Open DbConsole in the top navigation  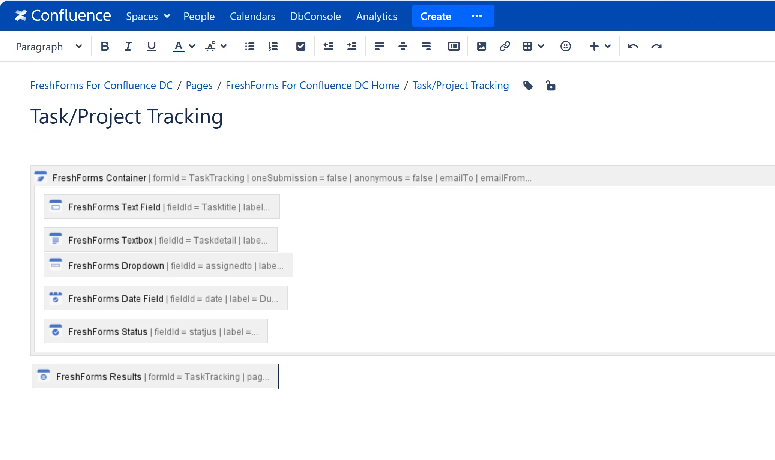coord(315,16)
